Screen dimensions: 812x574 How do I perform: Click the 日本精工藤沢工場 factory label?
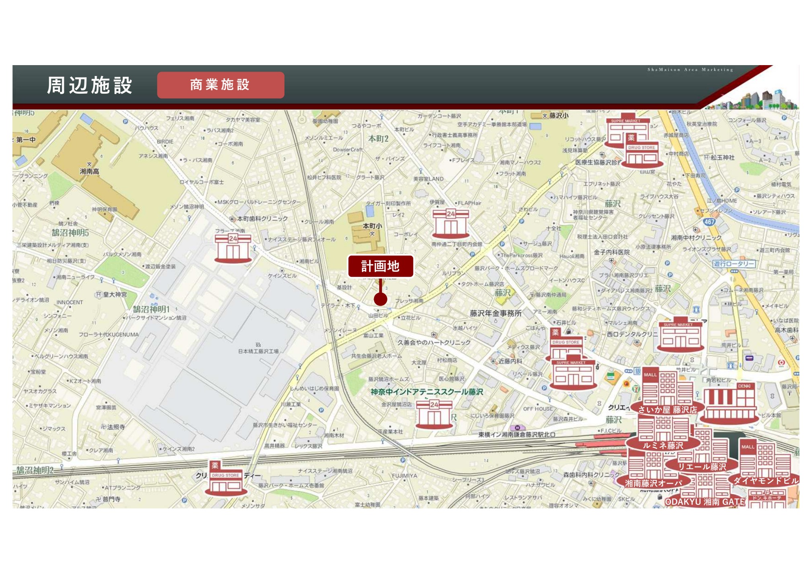click(x=258, y=351)
